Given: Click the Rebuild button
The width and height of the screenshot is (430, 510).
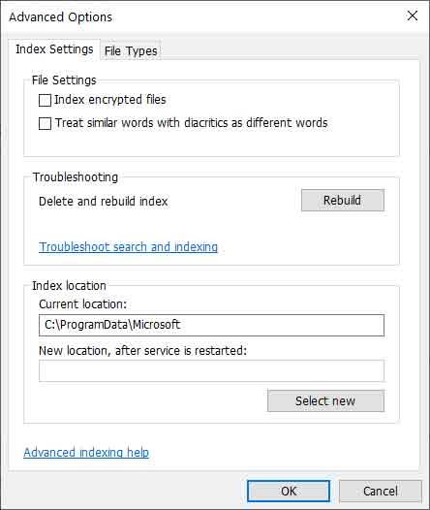Looking at the screenshot, I should (x=343, y=201).
